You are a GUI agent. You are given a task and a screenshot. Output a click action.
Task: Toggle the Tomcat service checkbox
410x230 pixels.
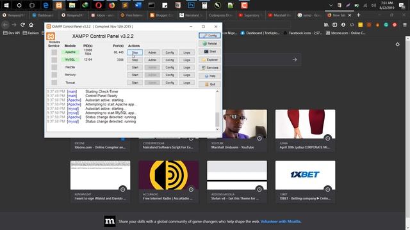54,82
